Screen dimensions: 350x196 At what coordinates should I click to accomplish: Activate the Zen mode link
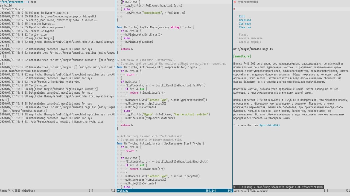pos(245,24)
